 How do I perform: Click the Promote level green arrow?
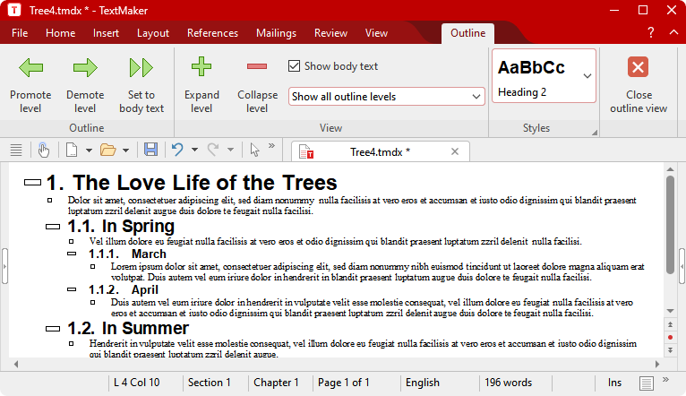[31, 68]
